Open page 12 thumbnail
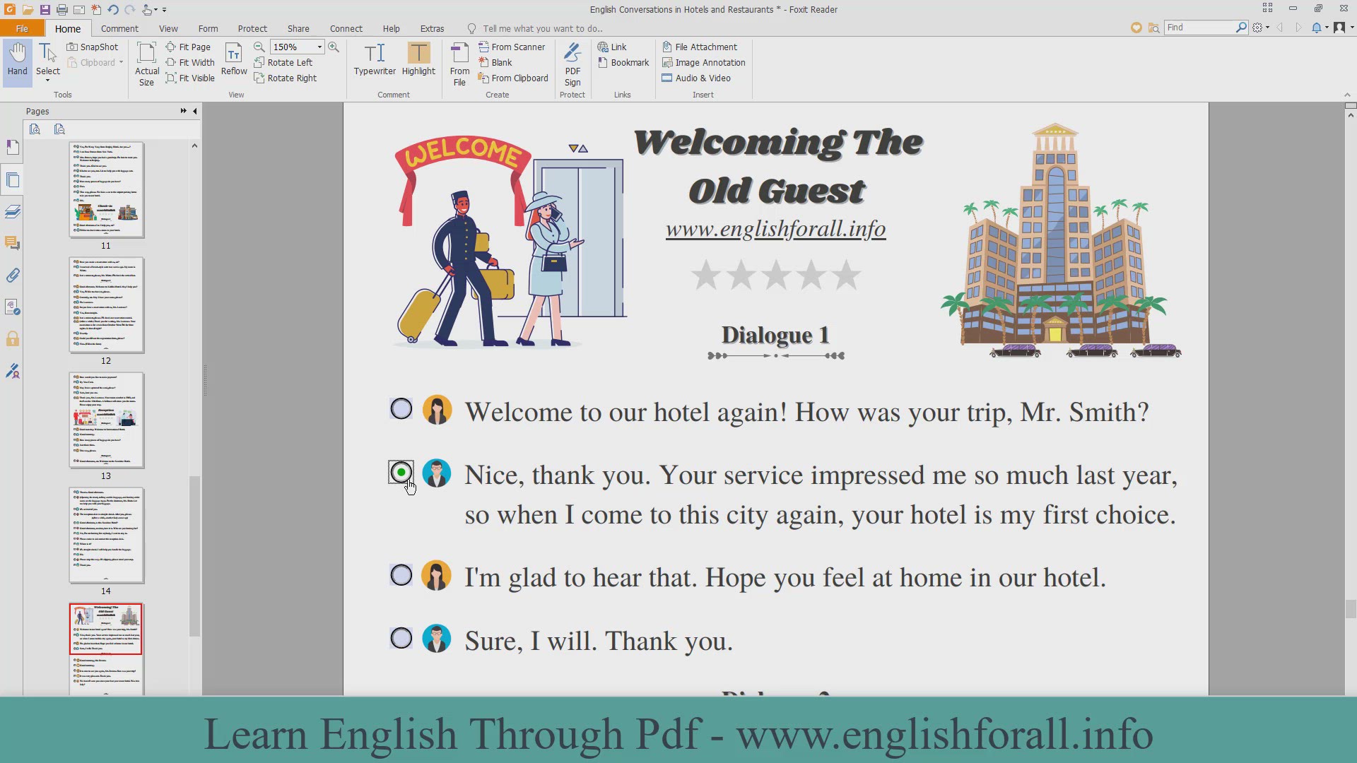 [106, 305]
